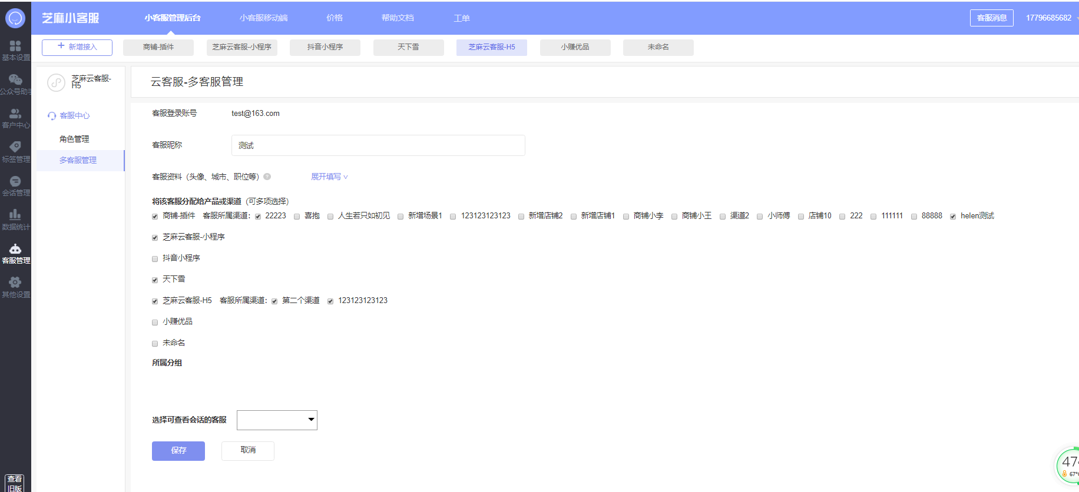
Task: Toggle the 渠道2 channel checkbox
Action: coord(723,217)
